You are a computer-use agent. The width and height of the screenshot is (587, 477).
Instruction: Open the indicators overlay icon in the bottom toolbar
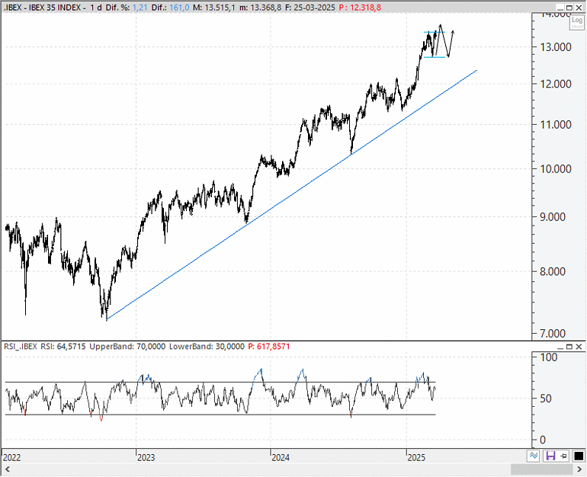click(x=534, y=456)
